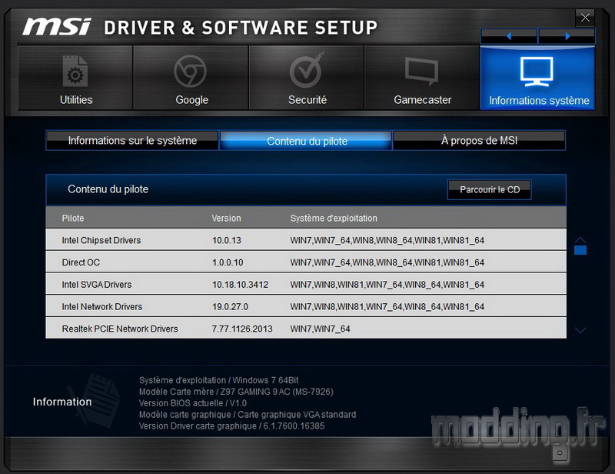The width and height of the screenshot is (615, 474).
Task: Click the Système d'exploitation column header
Action: (334, 218)
